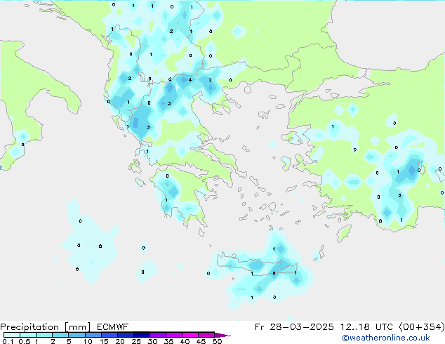Click the 5–10 mm legend color swatch

tap(77, 335)
